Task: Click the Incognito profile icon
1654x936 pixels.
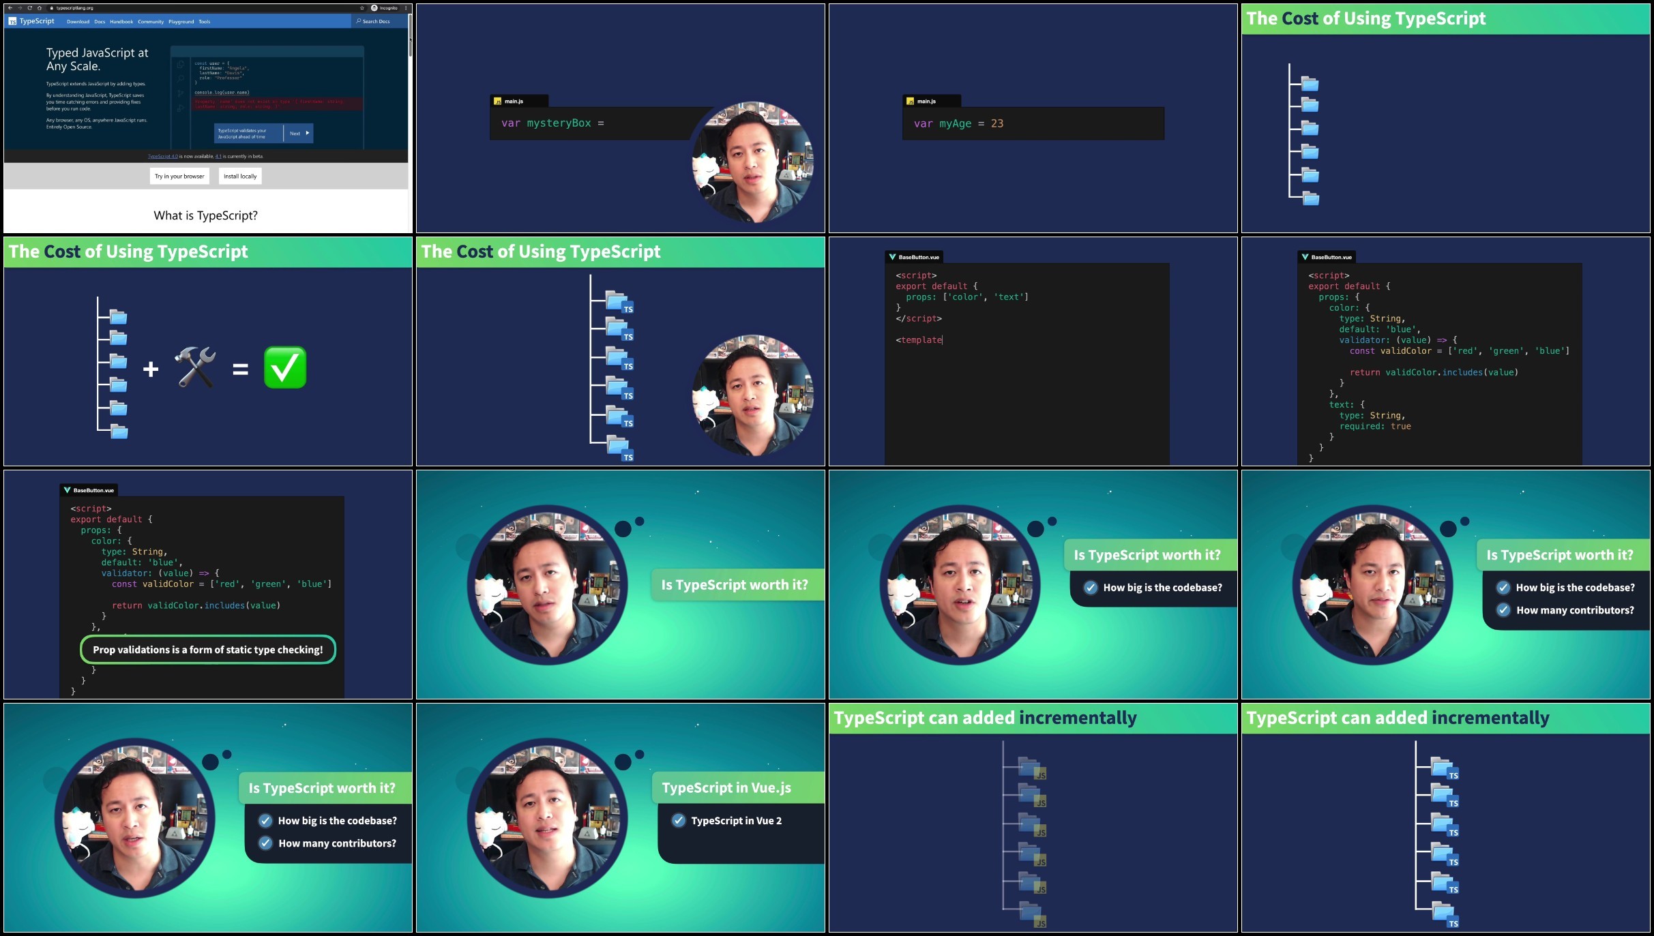Action: [x=374, y=8]
